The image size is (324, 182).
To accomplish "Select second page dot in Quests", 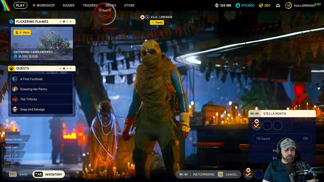I will 67,68.
